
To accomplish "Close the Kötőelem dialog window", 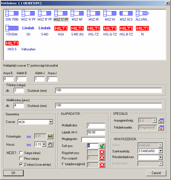I will pos(167,3).
